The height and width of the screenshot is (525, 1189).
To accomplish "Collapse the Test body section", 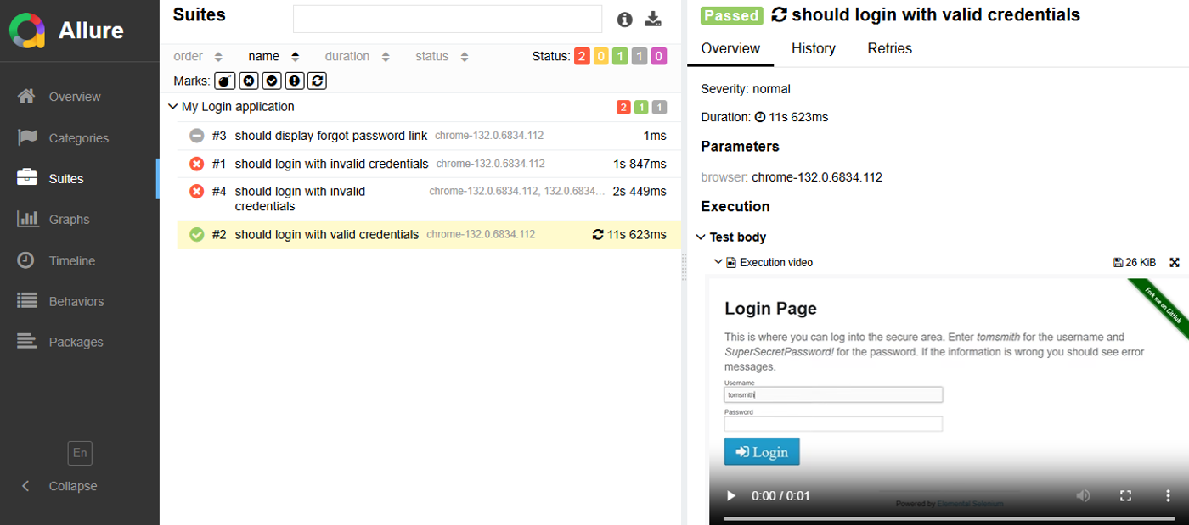I will 701,237.
